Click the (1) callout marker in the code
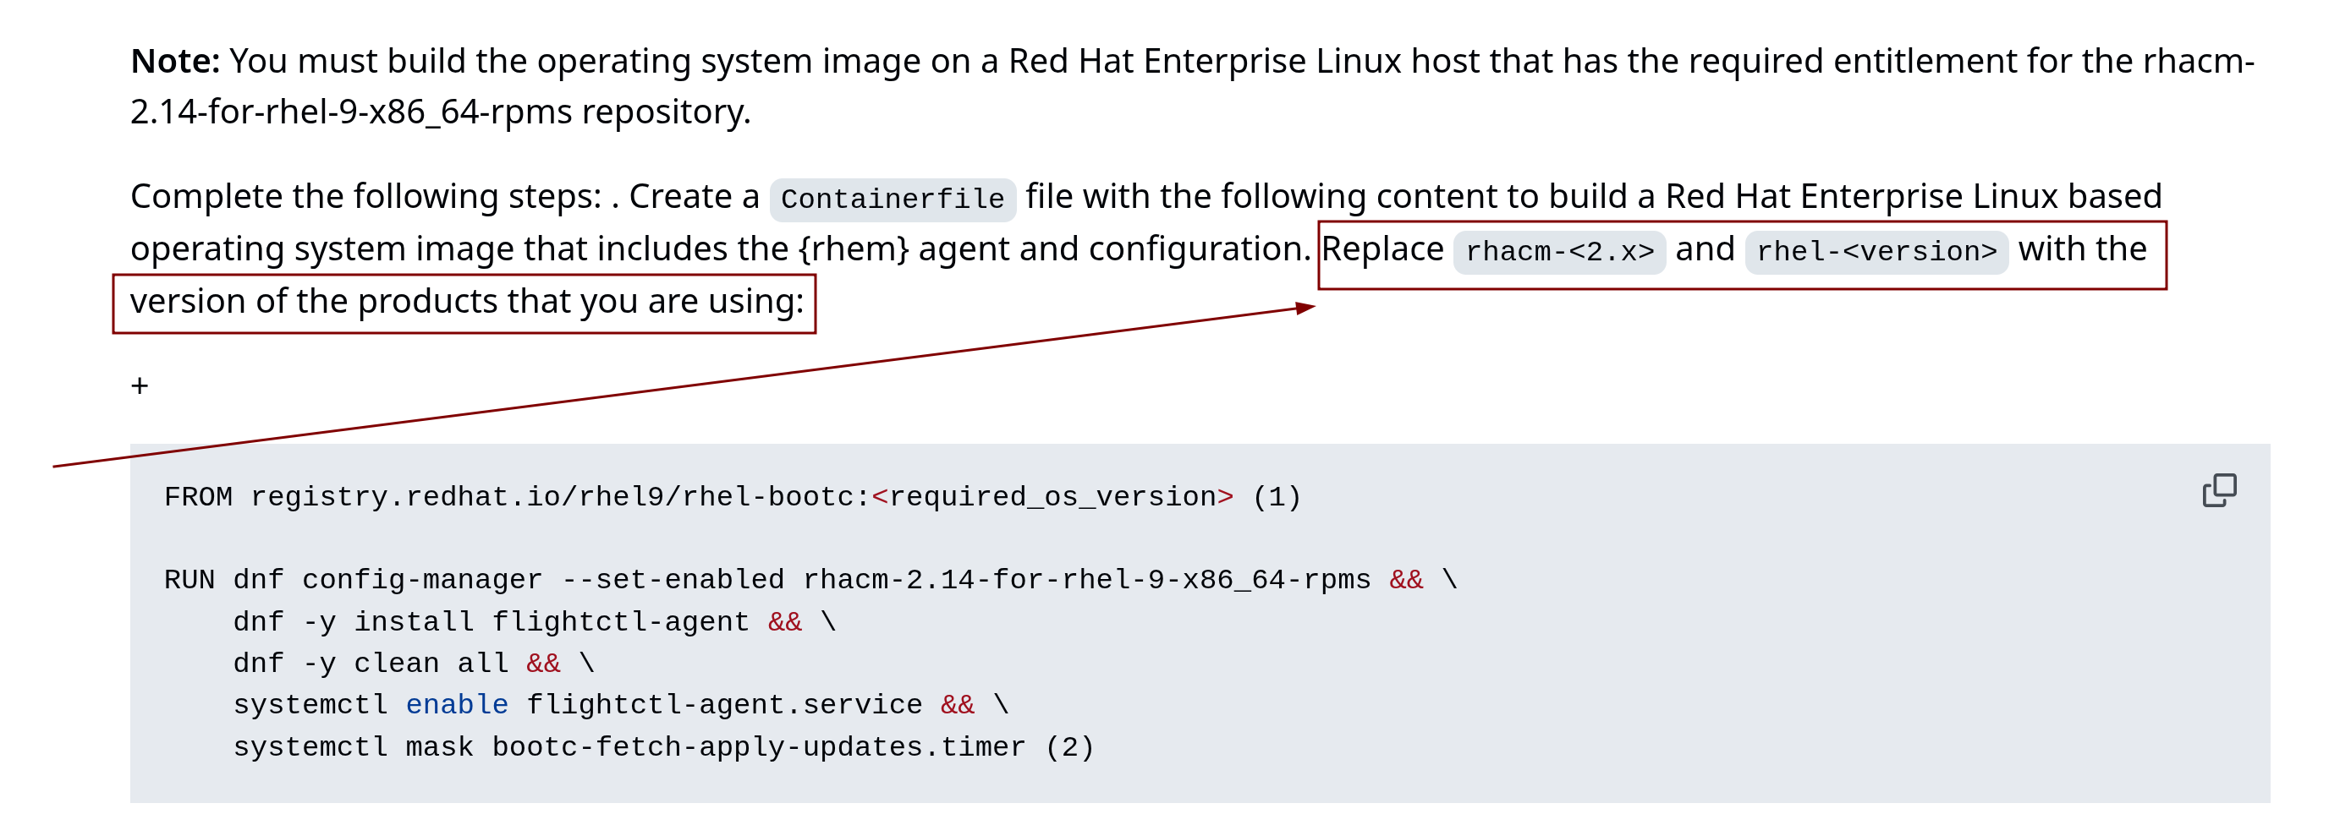Viewport: 2340px width, 825px height. [1277, 496]
